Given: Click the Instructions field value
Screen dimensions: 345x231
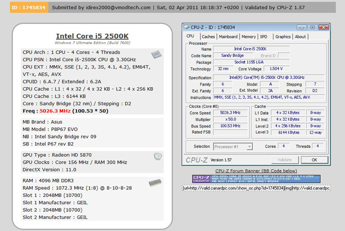Looking at the screenshot, I should (269, 97).
